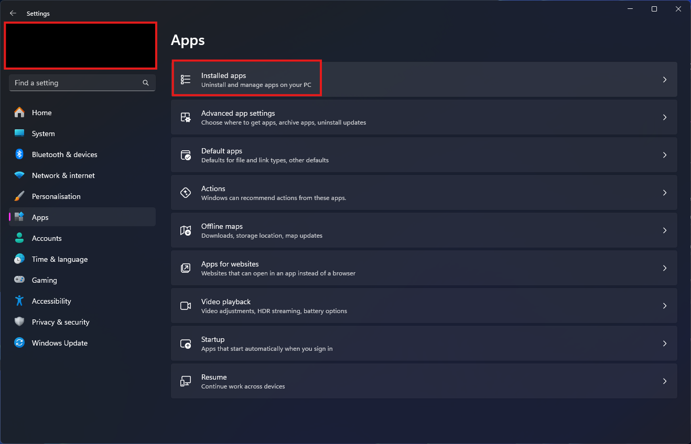Screen dimensions: 691x444
Task: Click 'Websites that can open in an app' text
Action: pyautogui.click(x=278, y=273)
